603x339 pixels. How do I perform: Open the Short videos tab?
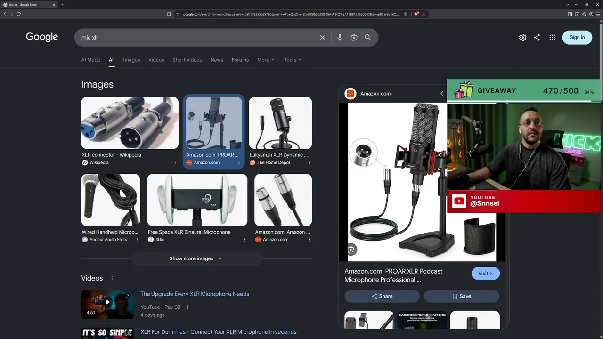click(187, 60)
